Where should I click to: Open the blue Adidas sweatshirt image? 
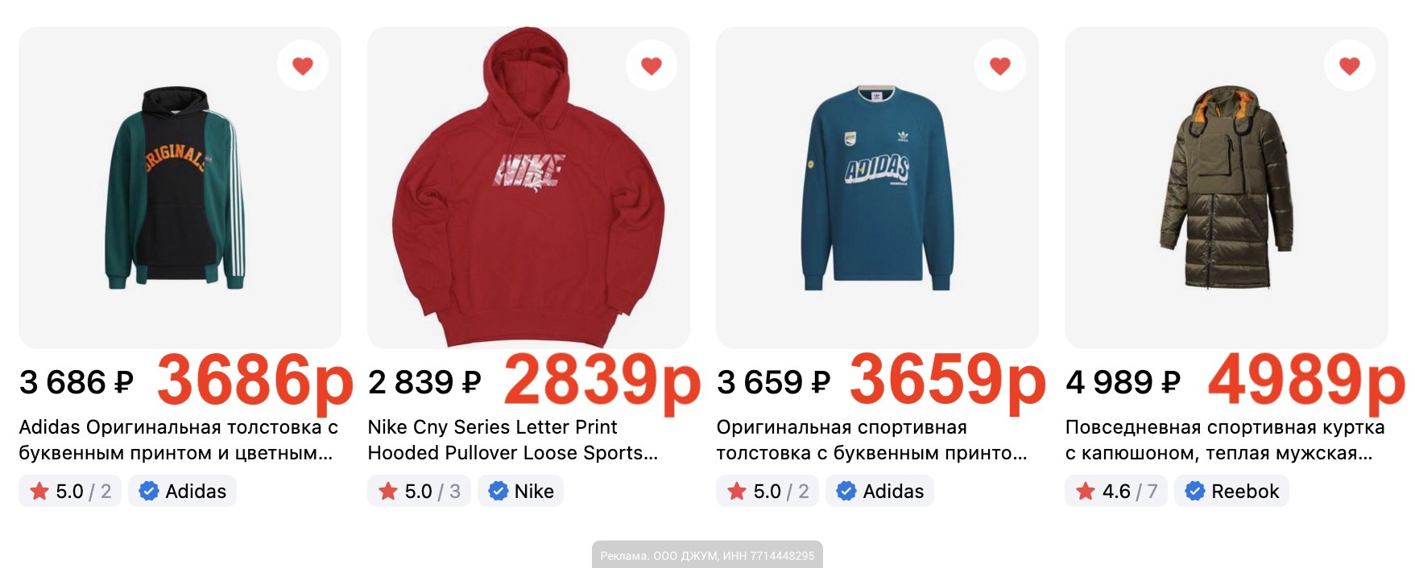pyautogui.click(x=877, y=187)
